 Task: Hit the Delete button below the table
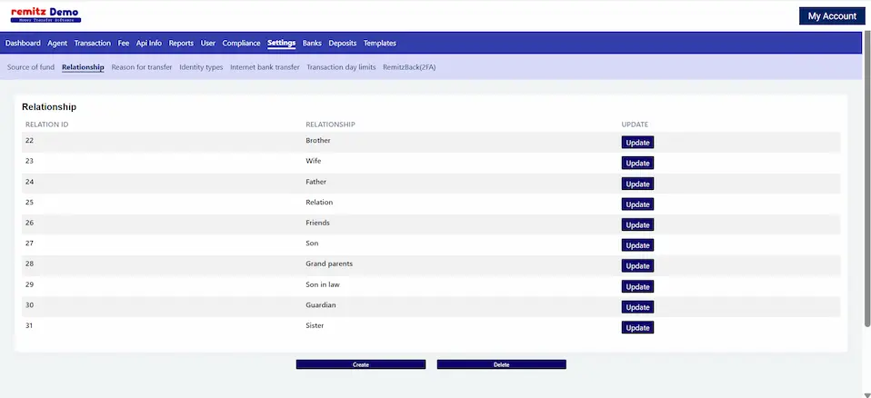click(501, 364)
